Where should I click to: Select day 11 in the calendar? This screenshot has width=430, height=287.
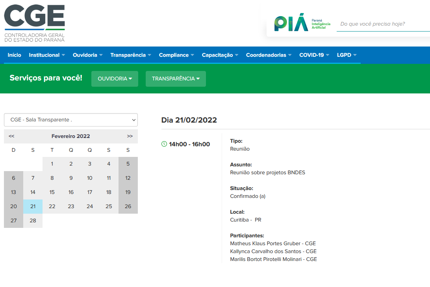coord(109,178)
